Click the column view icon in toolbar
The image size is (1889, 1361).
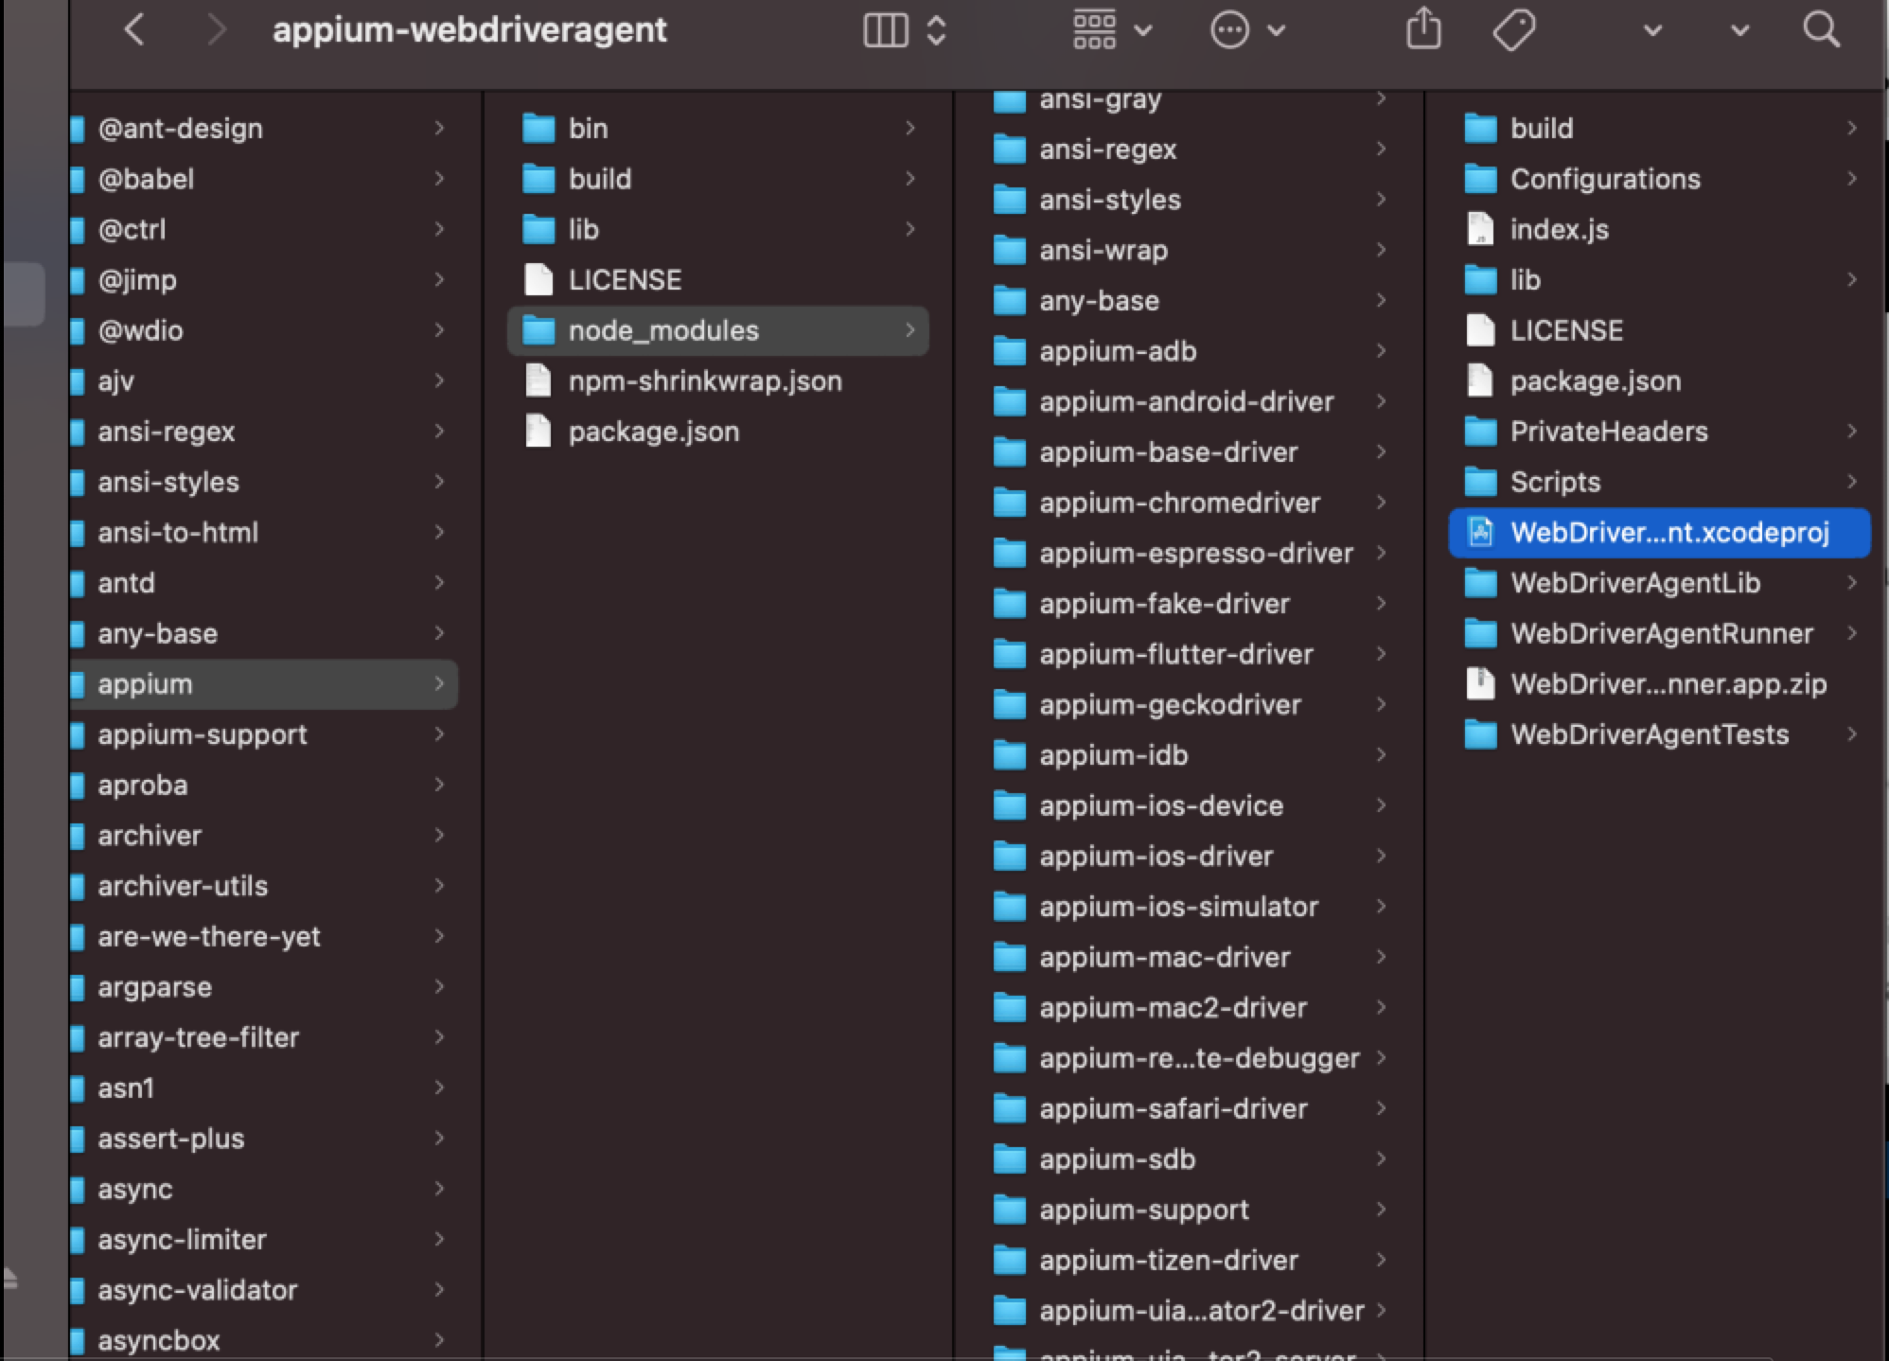pos(886,30)
